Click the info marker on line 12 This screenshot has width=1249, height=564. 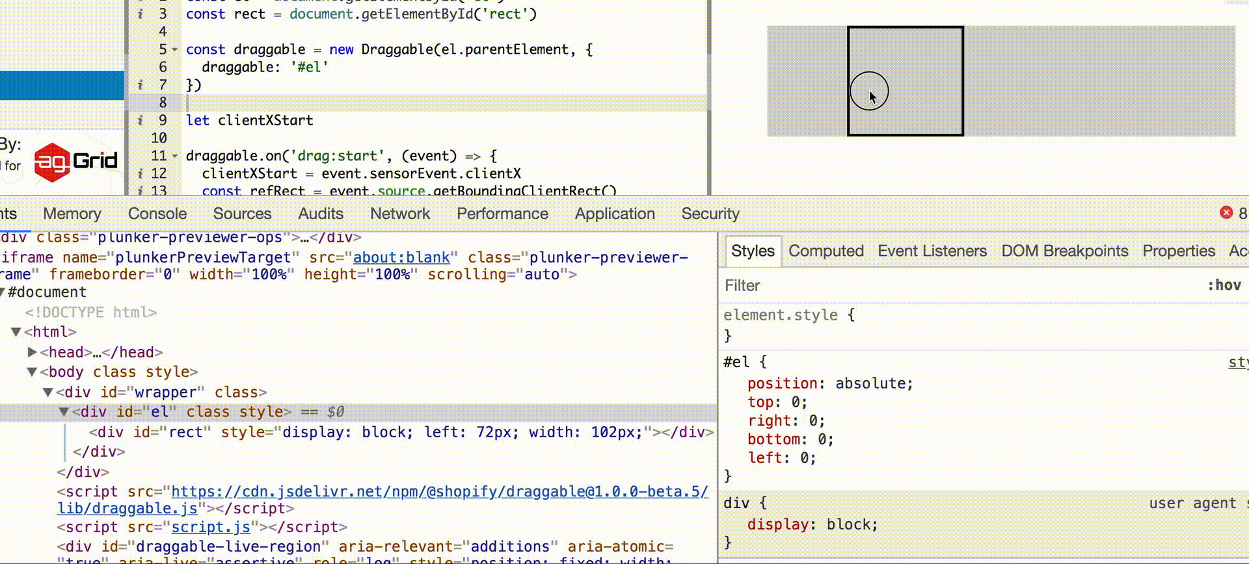pos(140,173)
